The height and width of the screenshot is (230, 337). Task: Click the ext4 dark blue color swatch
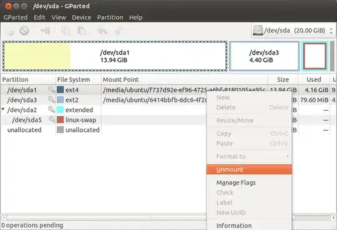pos(60,89)
